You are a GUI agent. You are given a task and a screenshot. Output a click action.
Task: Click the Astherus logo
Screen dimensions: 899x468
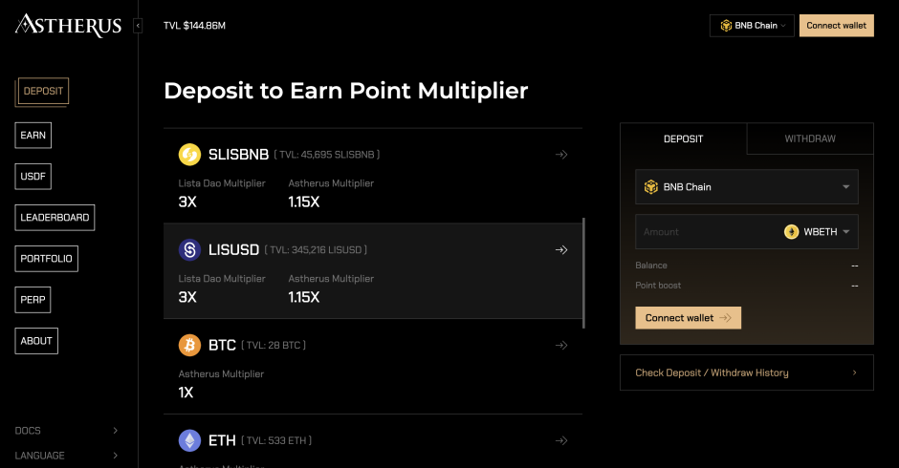point(68,25)
